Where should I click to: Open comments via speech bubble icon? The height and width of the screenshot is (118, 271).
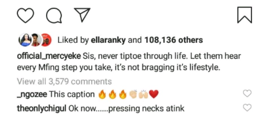[x=54, y=16]
